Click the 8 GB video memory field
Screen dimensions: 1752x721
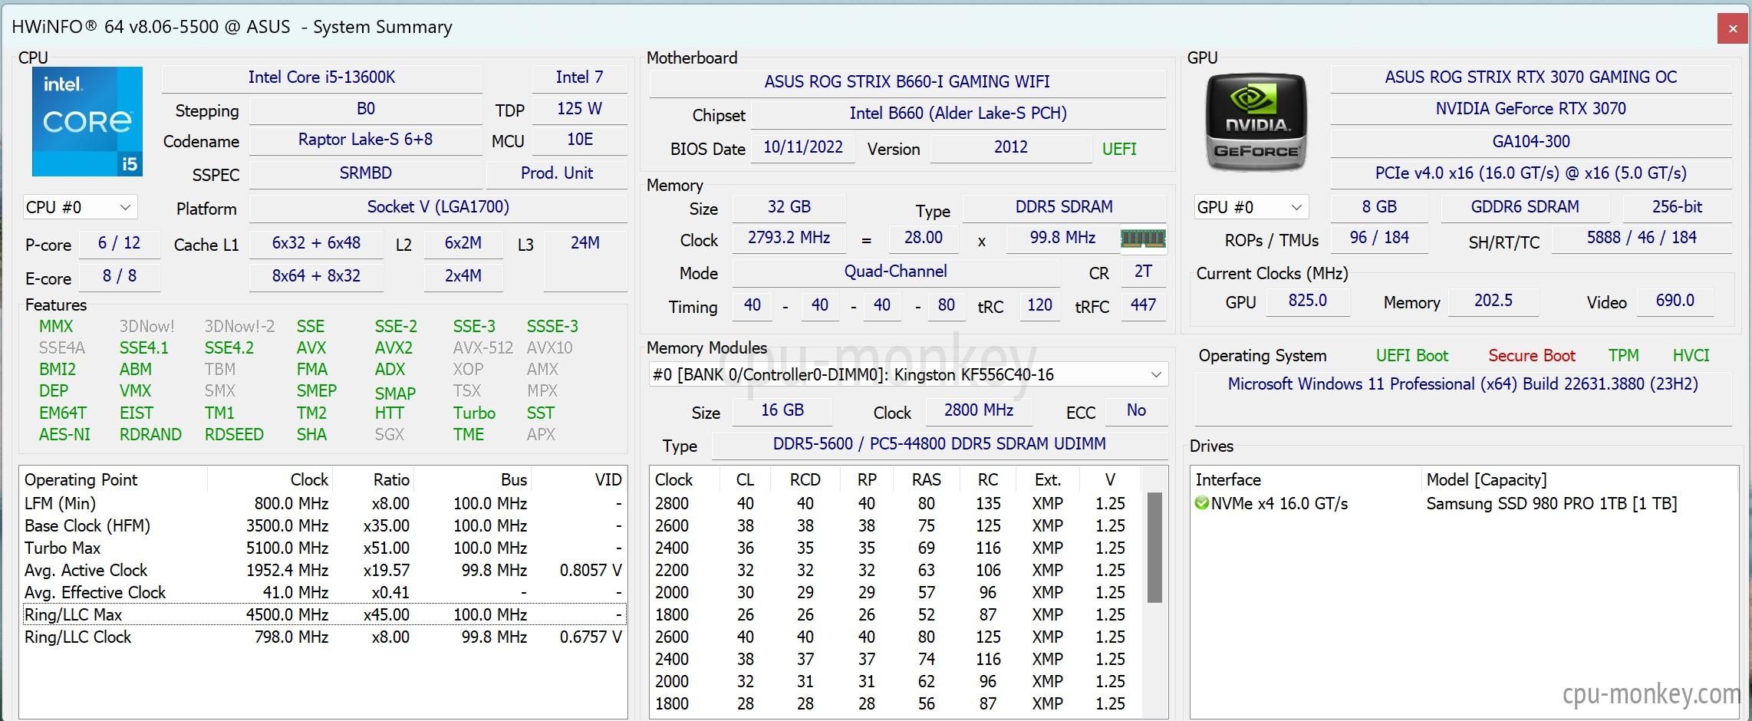coord(1379,207)
